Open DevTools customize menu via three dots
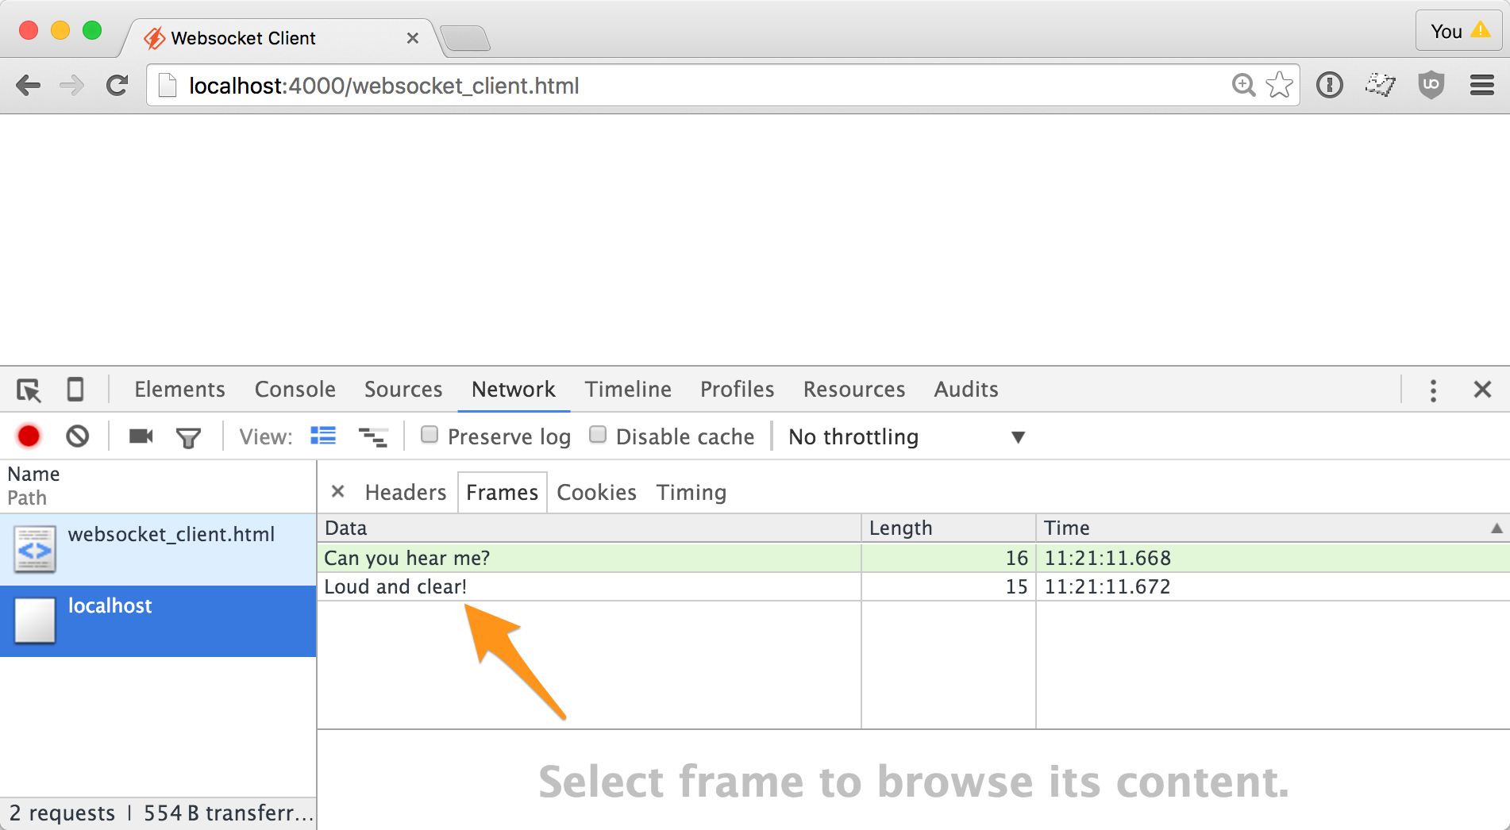Screen dimensions: 1510x830 1432,390
